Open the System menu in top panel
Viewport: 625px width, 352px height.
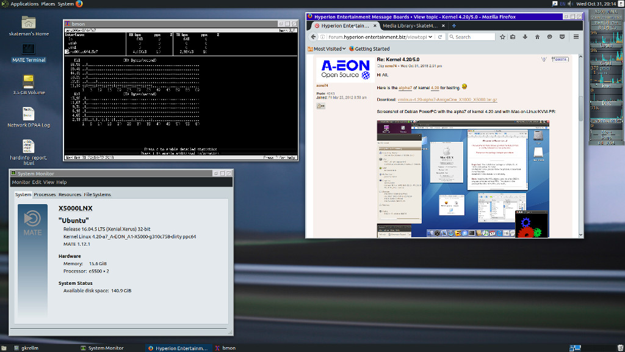click(66, 4)
